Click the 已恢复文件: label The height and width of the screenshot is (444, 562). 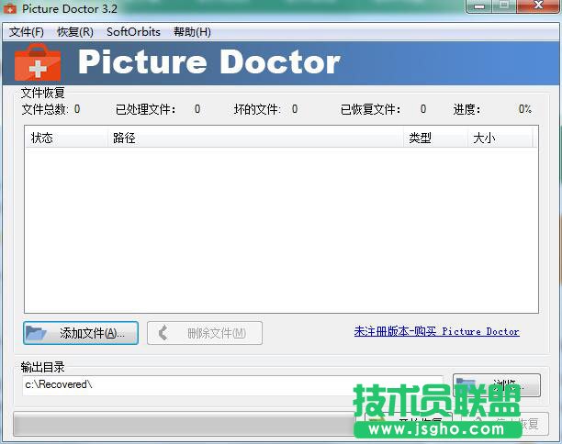371,109
